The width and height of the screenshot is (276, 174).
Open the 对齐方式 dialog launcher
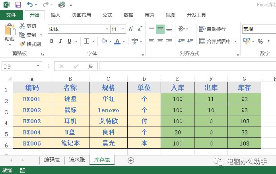click(x=237, y=54)
